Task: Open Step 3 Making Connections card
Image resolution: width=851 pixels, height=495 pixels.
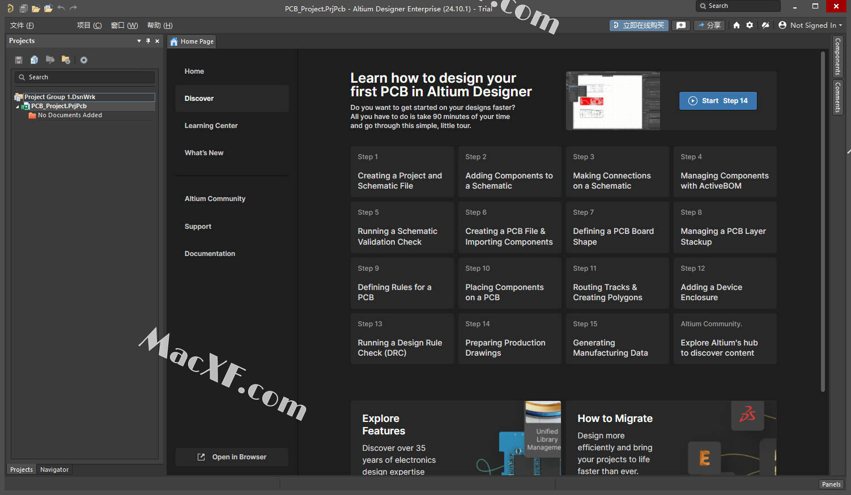Action: [x=618, y=172]
